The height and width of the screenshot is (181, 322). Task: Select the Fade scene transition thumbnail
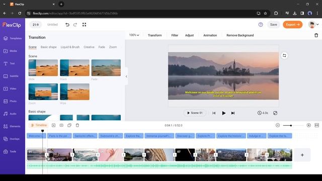coord(106,68)
